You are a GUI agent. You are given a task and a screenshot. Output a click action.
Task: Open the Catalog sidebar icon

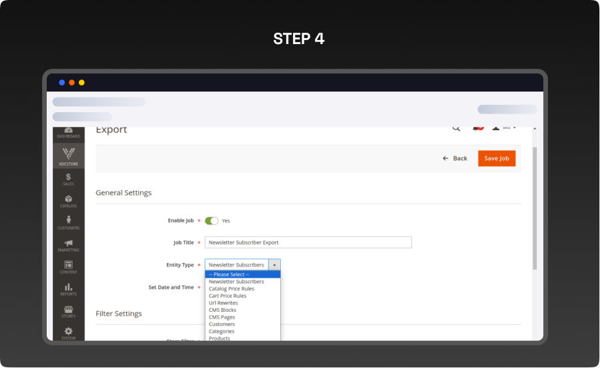(68, 201)
